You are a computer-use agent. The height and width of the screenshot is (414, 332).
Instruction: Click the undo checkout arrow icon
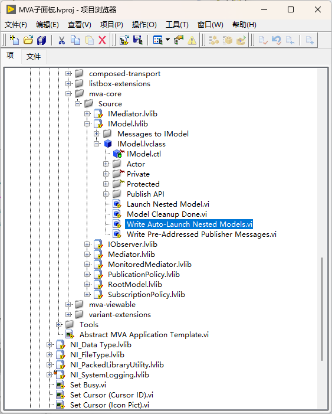[277, 40]
